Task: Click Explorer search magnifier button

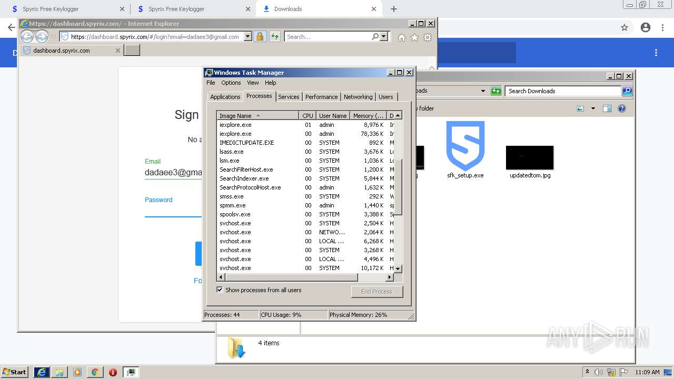Action: (x=627, y=91)
